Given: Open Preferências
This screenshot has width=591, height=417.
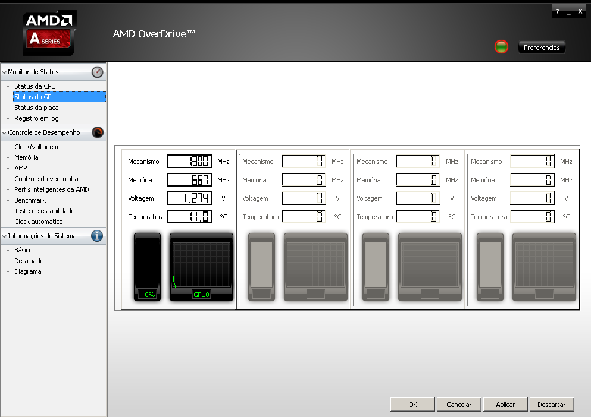Looking at the screenshot, I should (x=542, y=48).
